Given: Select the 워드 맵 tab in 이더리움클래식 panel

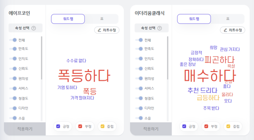Looking at the screenshot, I should coord(194,19).
